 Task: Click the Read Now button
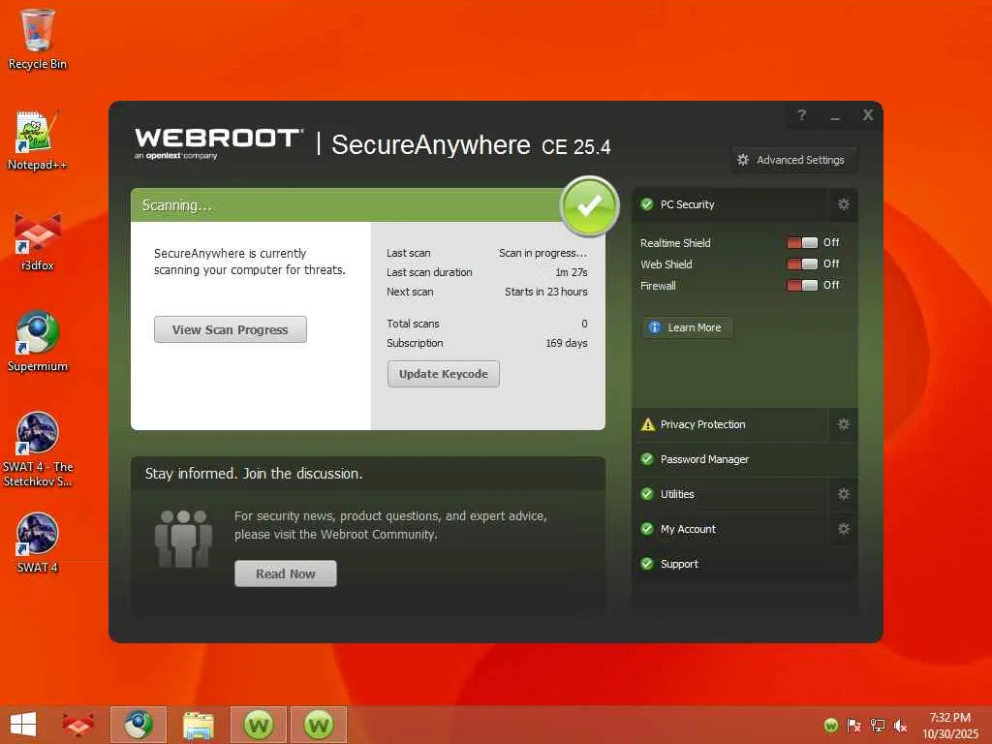pyautogui.click(x=286, y=573)
